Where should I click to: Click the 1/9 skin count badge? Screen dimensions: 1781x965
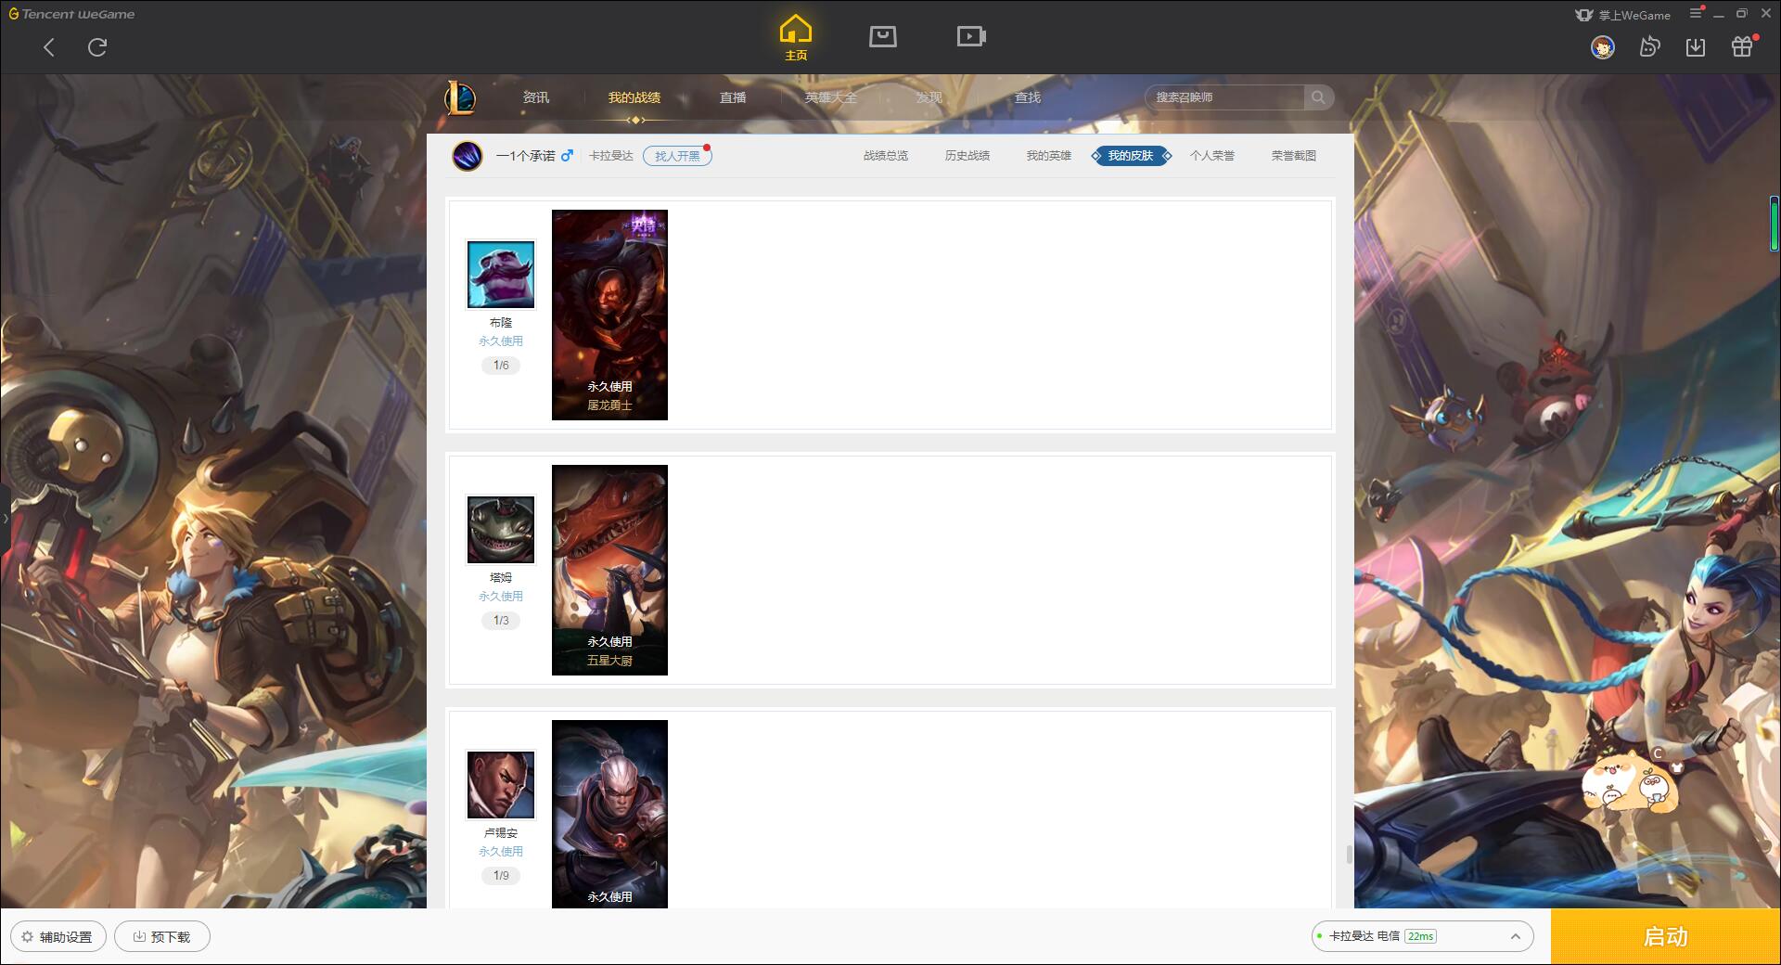click(x=501, y=876)
